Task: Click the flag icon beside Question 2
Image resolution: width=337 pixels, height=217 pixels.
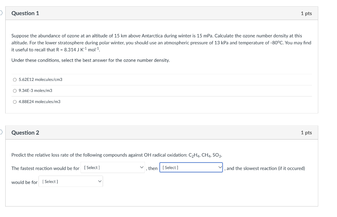Action: [x=1, y=132]
